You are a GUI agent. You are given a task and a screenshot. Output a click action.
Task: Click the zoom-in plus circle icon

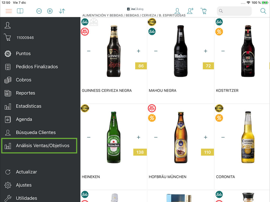[x=50, y=11]
